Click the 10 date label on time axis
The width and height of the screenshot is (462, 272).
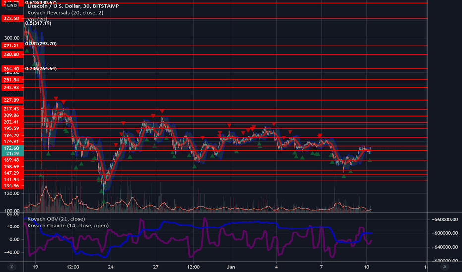pyautogui.click(x=366, y=267)
